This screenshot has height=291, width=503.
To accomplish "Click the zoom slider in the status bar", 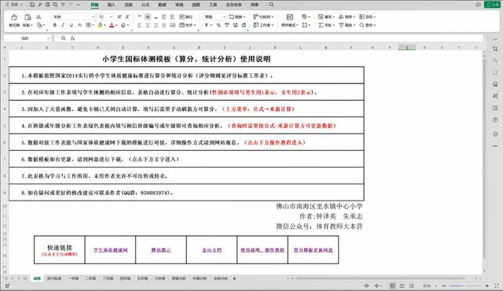I will pos(465,285).
